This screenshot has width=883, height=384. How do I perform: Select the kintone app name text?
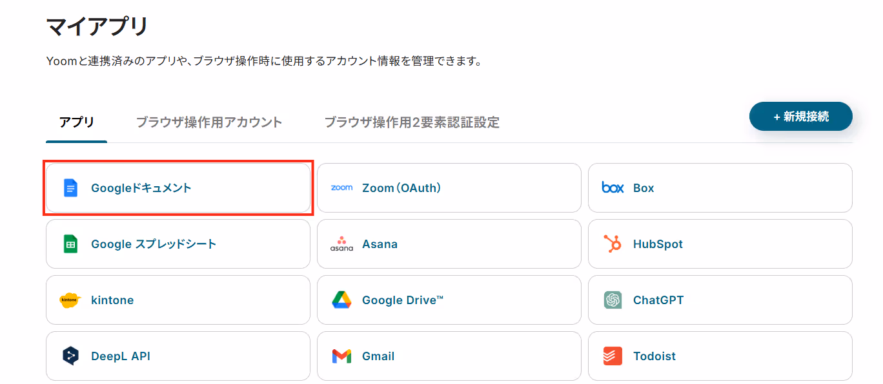[112, 300]
